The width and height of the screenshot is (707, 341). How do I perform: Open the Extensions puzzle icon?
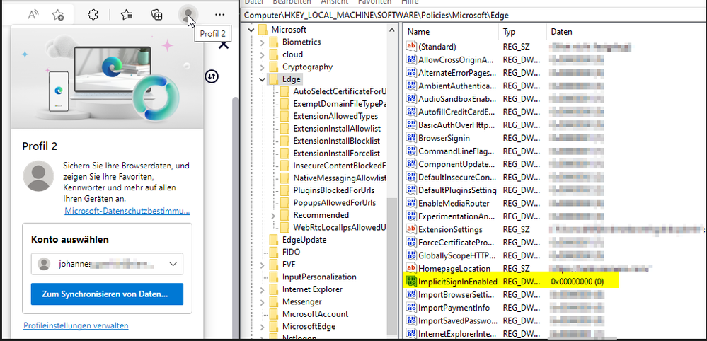tap(93, 15)
